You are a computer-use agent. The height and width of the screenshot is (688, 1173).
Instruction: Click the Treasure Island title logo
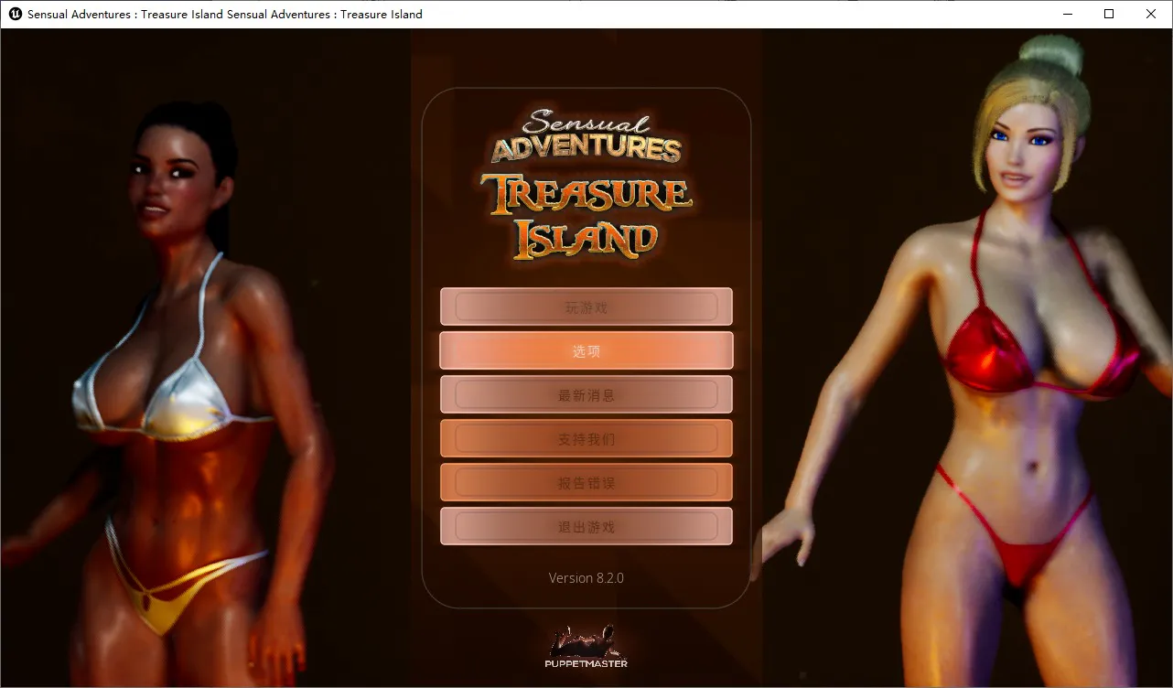click(x=586, y=215)
